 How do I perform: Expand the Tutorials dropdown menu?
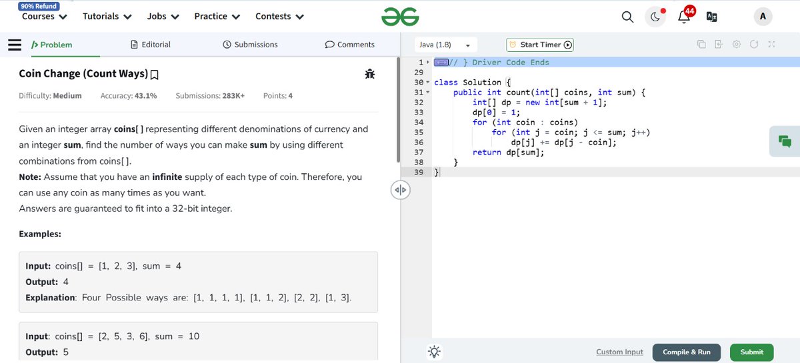click(x=107, y=16)
